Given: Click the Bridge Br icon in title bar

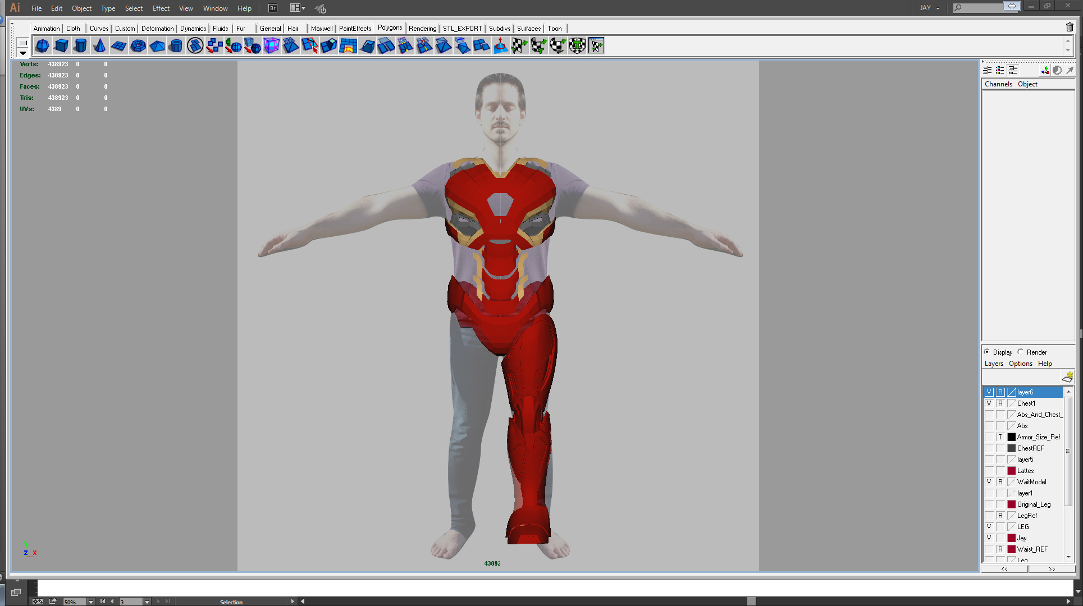Looking at the screenshot, I should [272, 8].
